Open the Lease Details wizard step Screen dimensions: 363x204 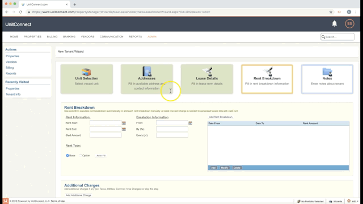(207, 79)
